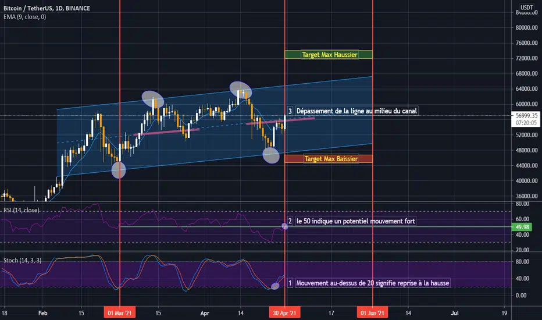Click the Jul label on time axis
This screenshot has height=320, width=542.
(x=455, y=313)
